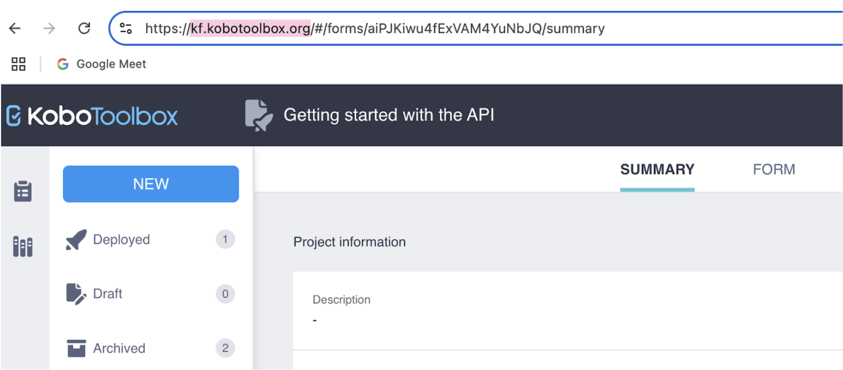Open Projects clipboard icon in sidebar

pos(23,191)
